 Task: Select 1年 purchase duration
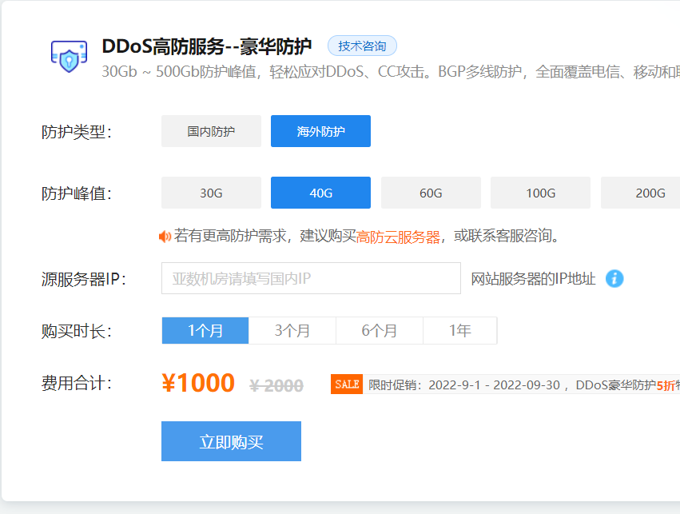coord(460,331)
